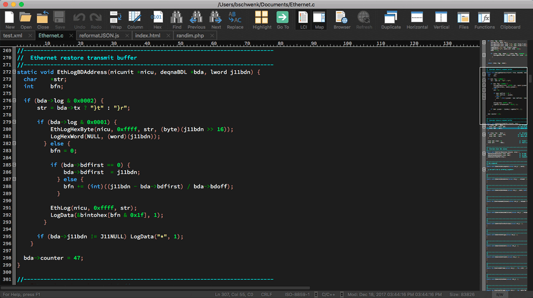This screenshot has width=533, height=298.
Task: Click the R/W status indicator
Action: point(500,295)
